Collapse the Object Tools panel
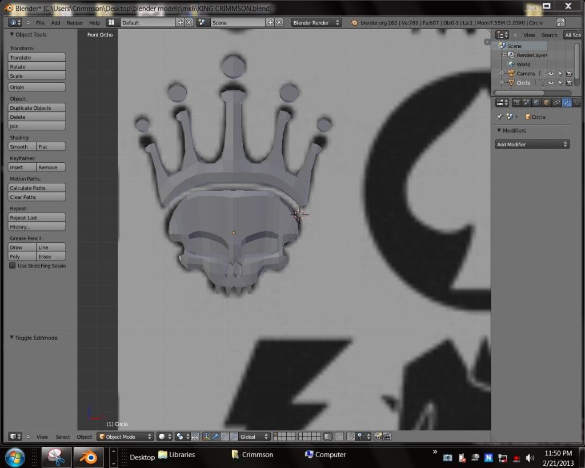The width and height of the screenshot is (585, 468). point(12,34)
